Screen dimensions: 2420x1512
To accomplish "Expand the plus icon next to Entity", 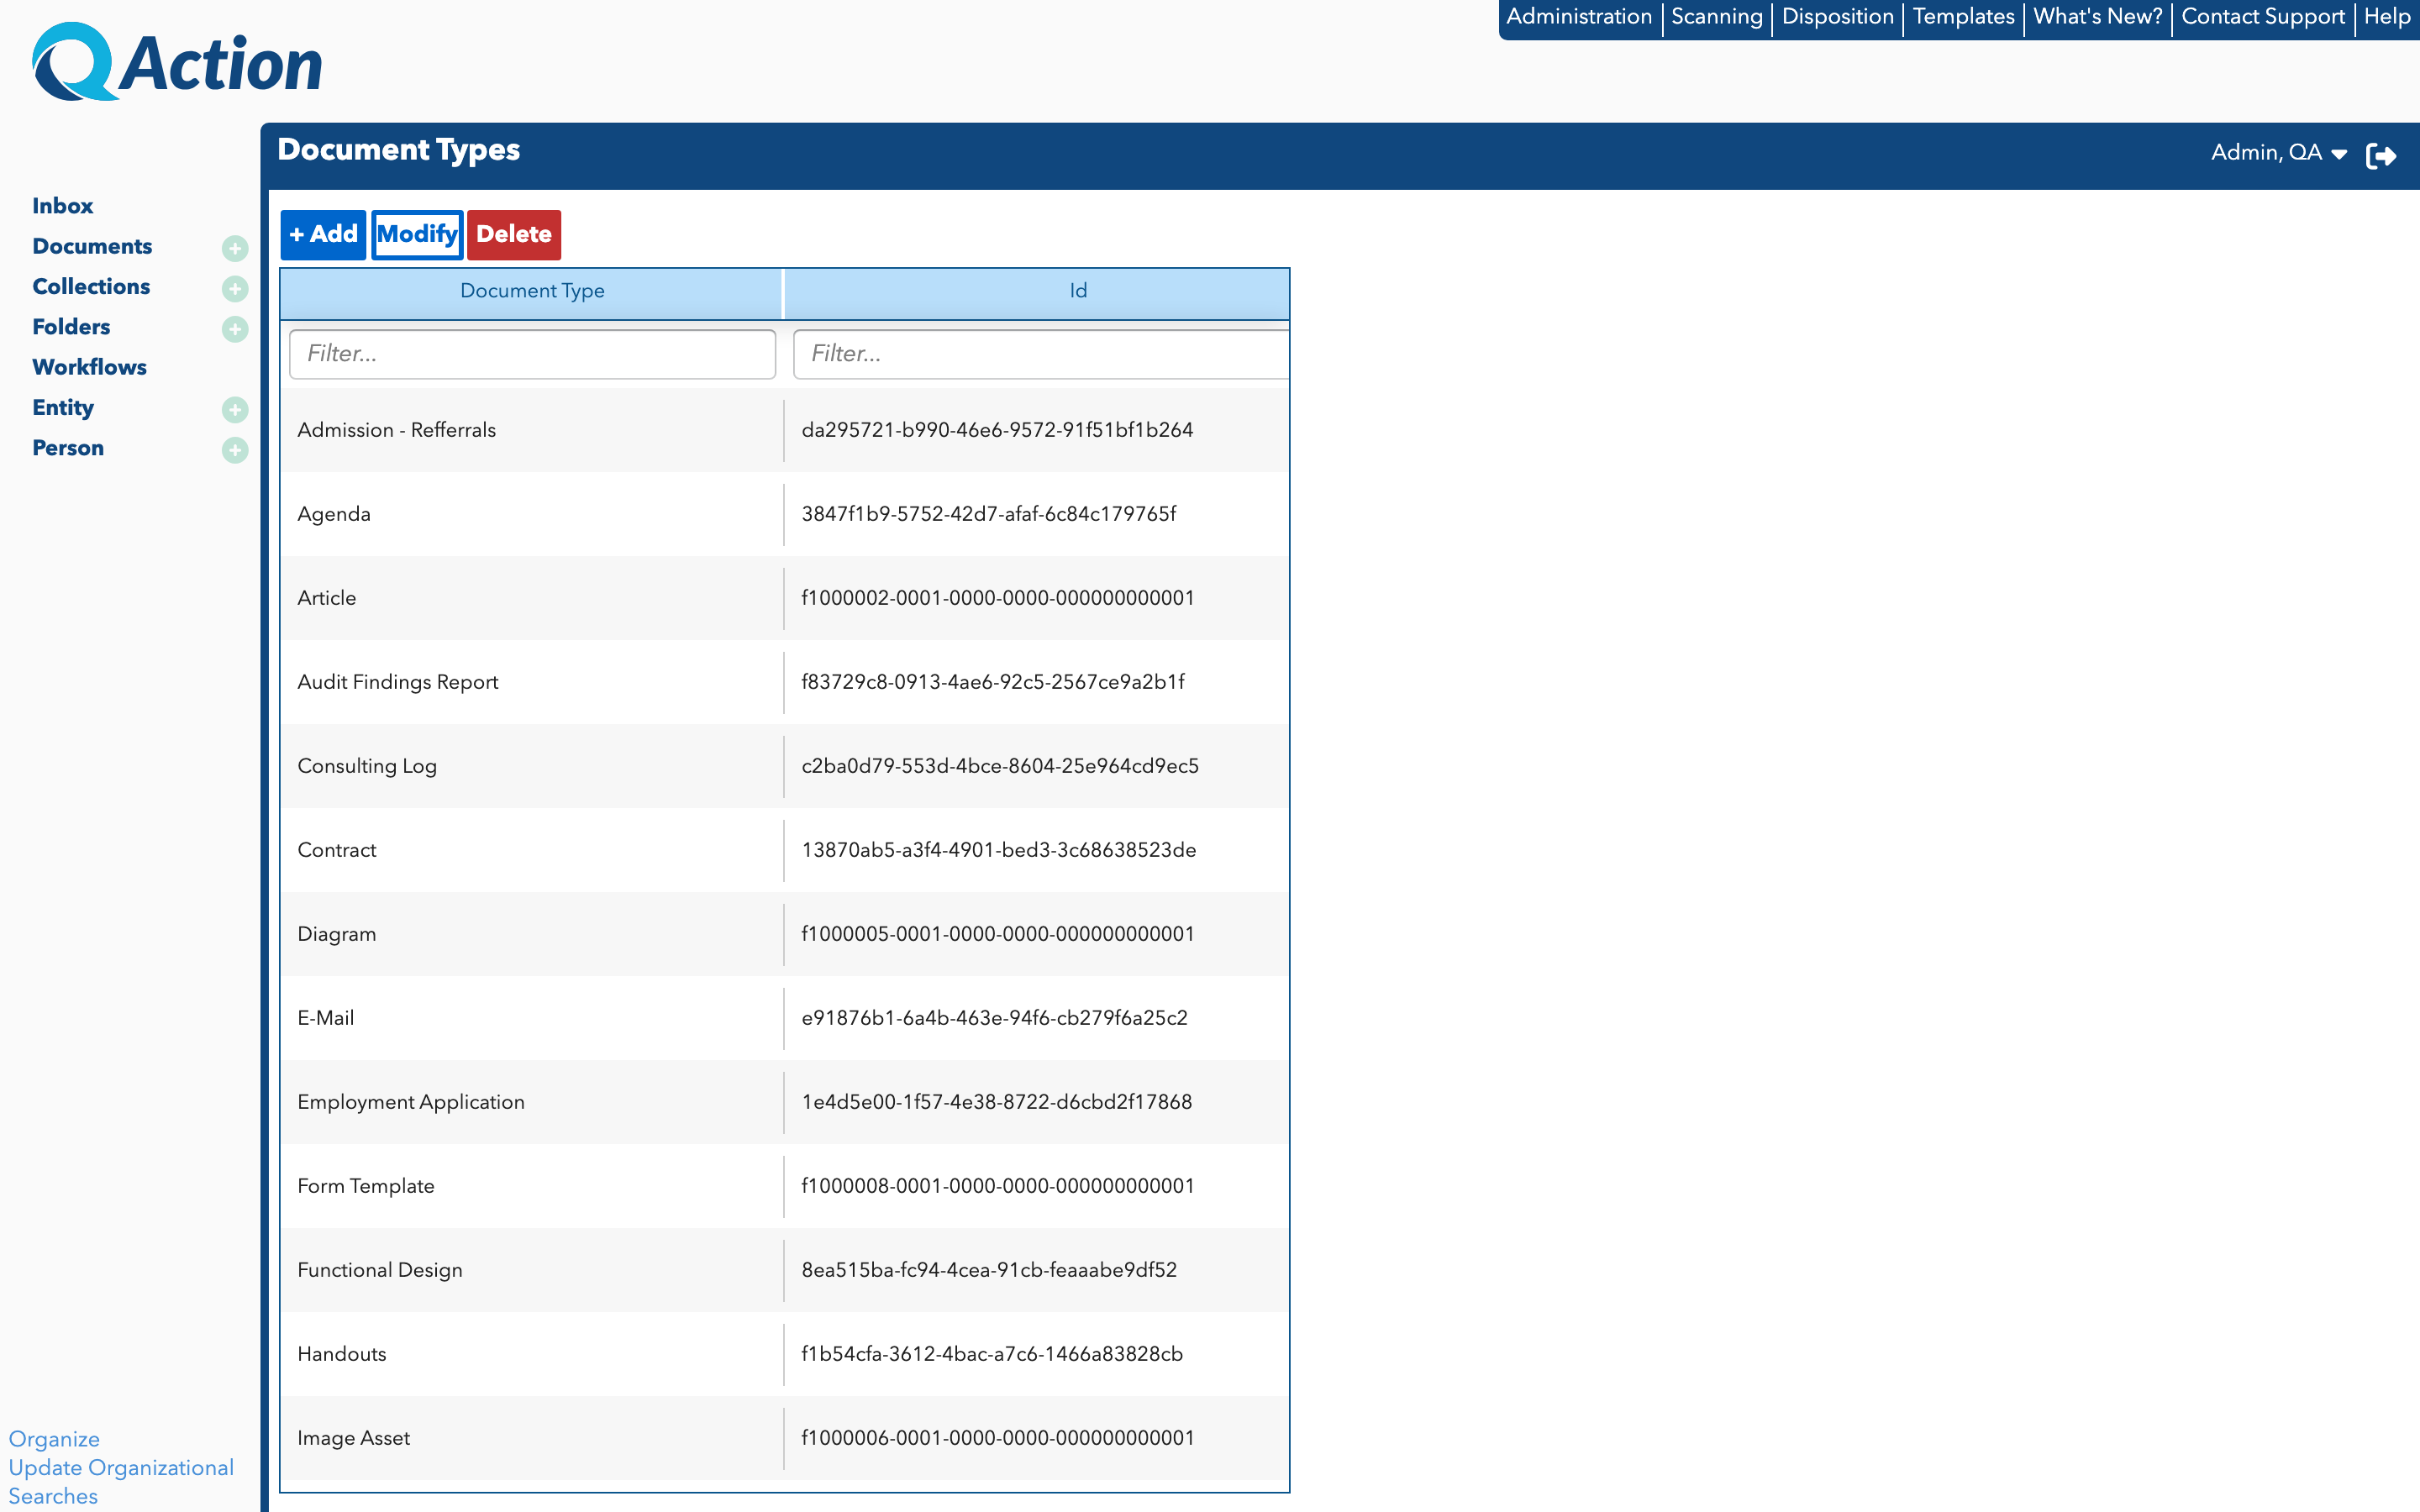I will (x=235, y=409).
